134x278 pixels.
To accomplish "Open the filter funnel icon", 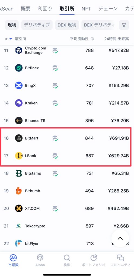I will pos(124,25).
